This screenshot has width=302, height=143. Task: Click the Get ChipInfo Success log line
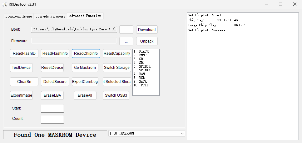[x=206, y=30]
